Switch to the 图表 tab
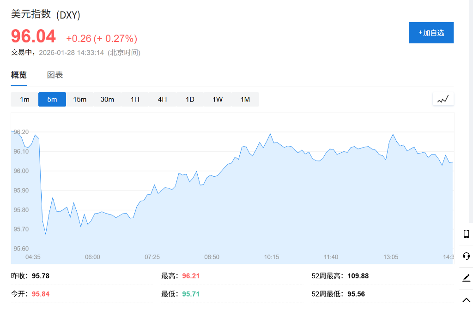The image size is (473, 310). (x=55, y=75)
